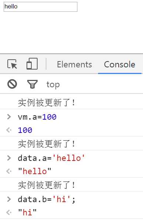
Task: Select the data.a='hello' command line
Action: point(51,158)
